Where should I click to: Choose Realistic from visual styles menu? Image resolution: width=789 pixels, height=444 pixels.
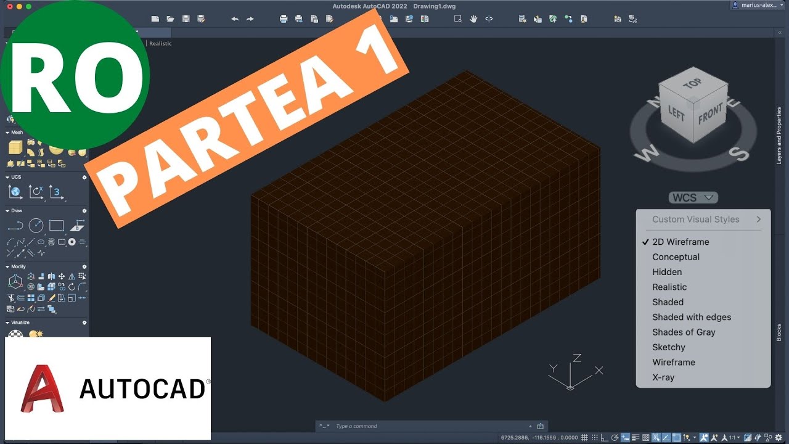pyautogui.click(x=669, y=287)
